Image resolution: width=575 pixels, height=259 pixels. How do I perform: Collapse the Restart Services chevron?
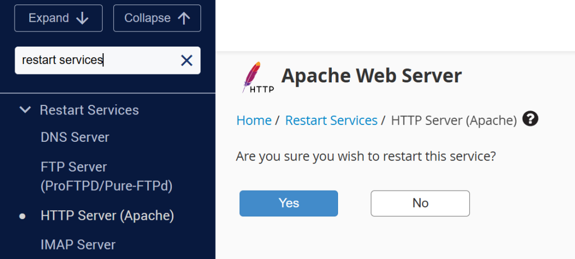(25, 109)
